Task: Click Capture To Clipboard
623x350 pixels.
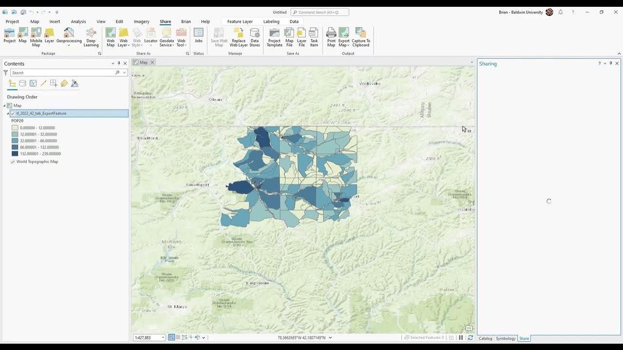Action: click(x=361, y=37)
